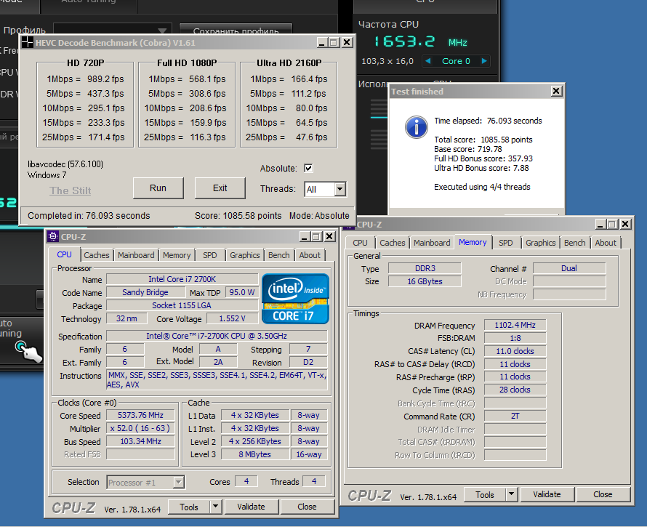The height and width of the screenshot is (527, 647).
Task: Click the Core 0 selector label
Action: point(456,61)
